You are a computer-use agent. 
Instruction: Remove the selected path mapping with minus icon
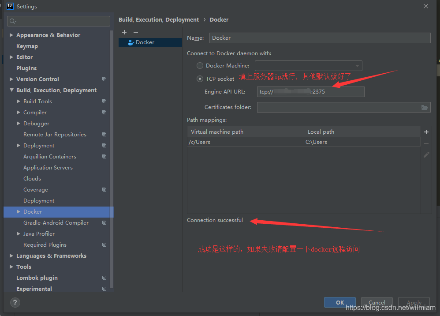tap(426, 143)
